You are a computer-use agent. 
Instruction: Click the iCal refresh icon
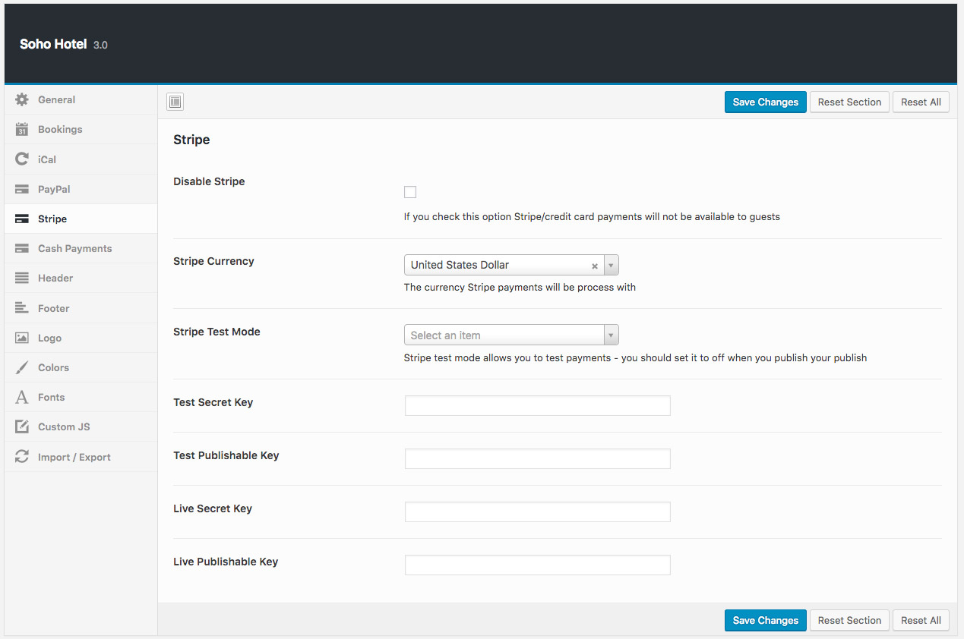(x=22, y=159)
